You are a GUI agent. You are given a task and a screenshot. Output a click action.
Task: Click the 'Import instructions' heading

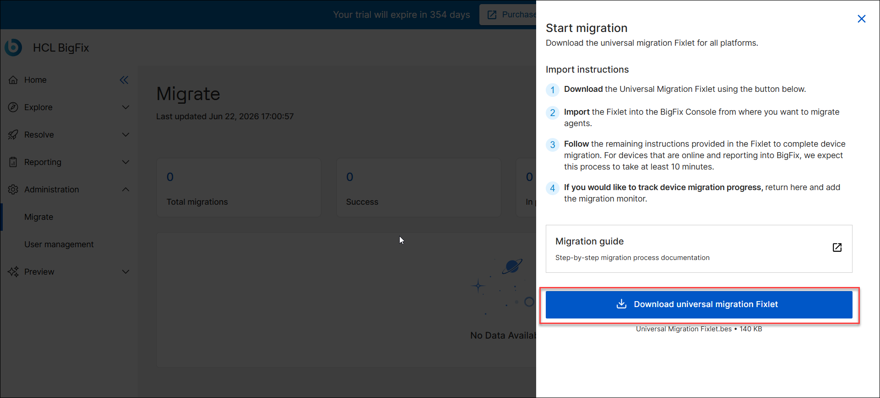587,69
